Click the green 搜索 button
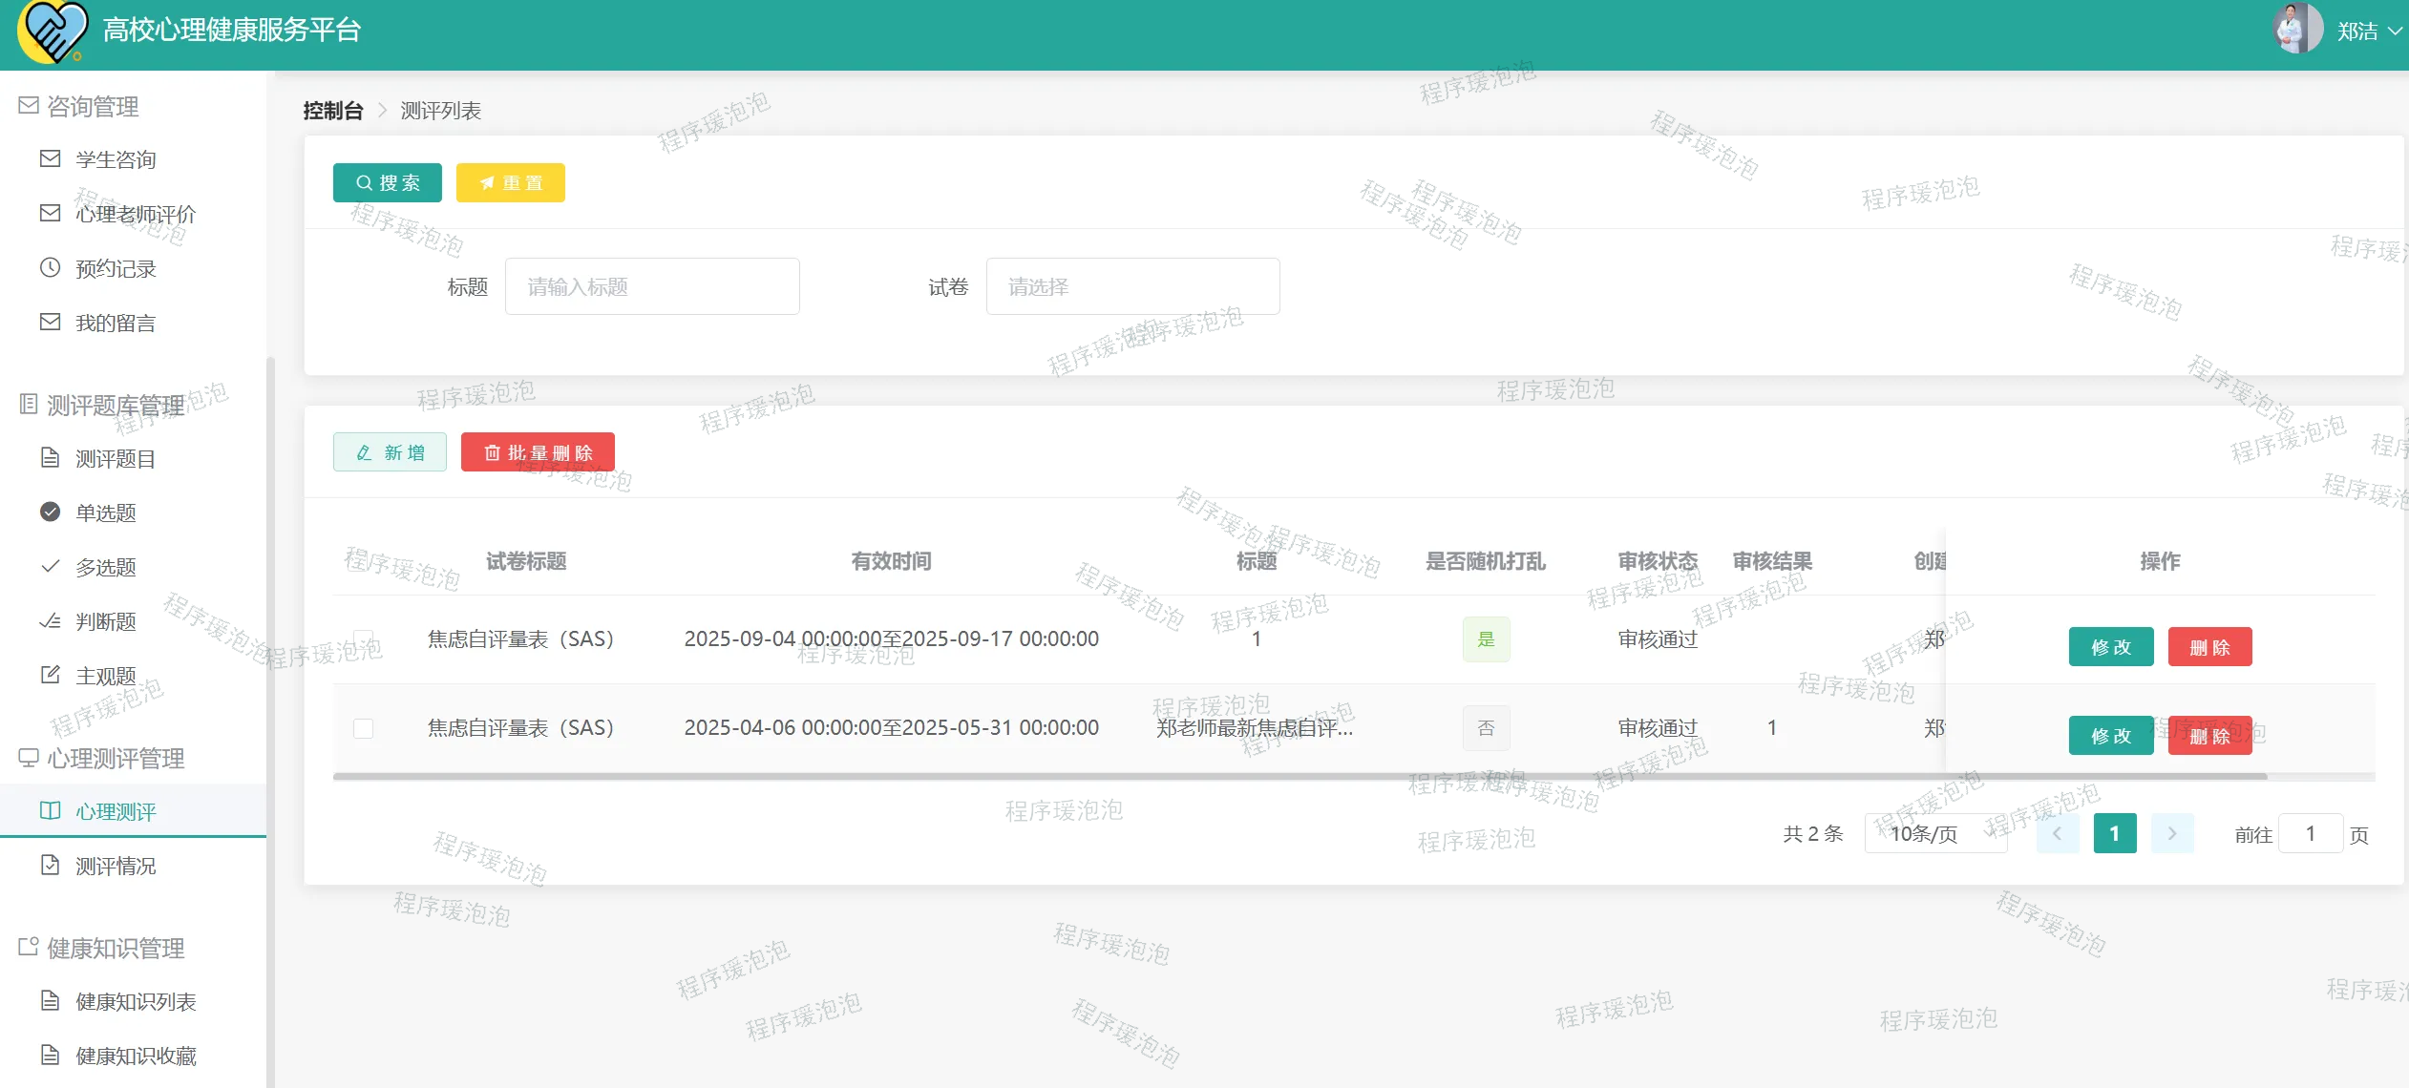Image resolution: width=2409 pixels, height=1088 pixels. (387, 182)
